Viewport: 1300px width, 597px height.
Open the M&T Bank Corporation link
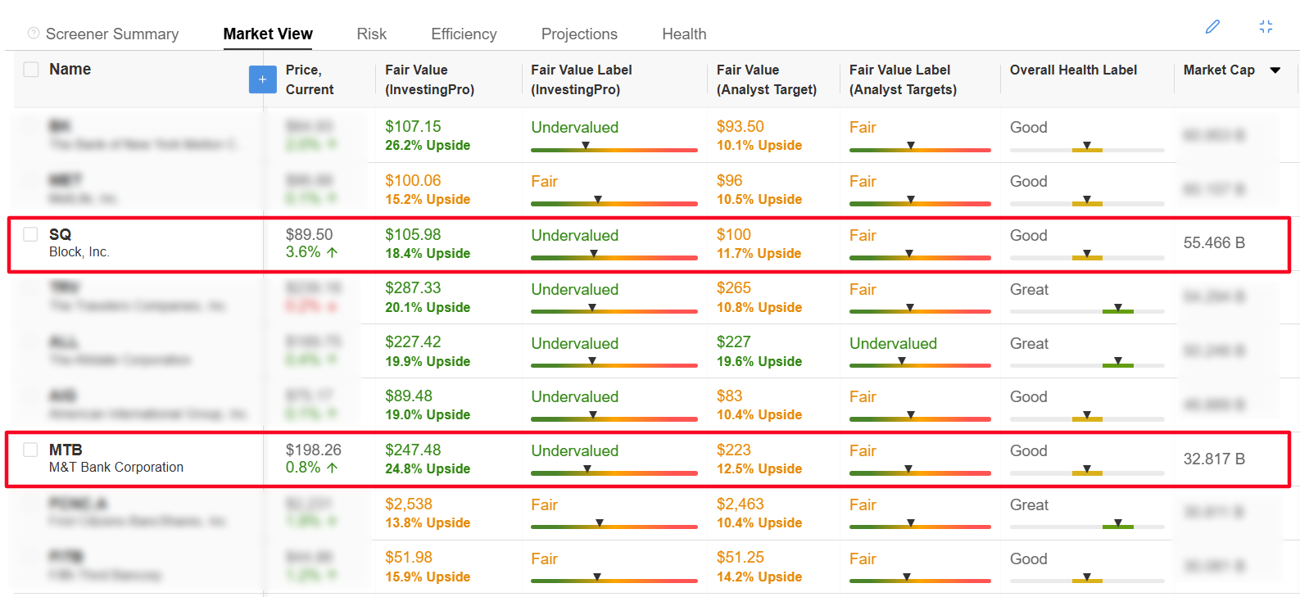pos(116,468)
